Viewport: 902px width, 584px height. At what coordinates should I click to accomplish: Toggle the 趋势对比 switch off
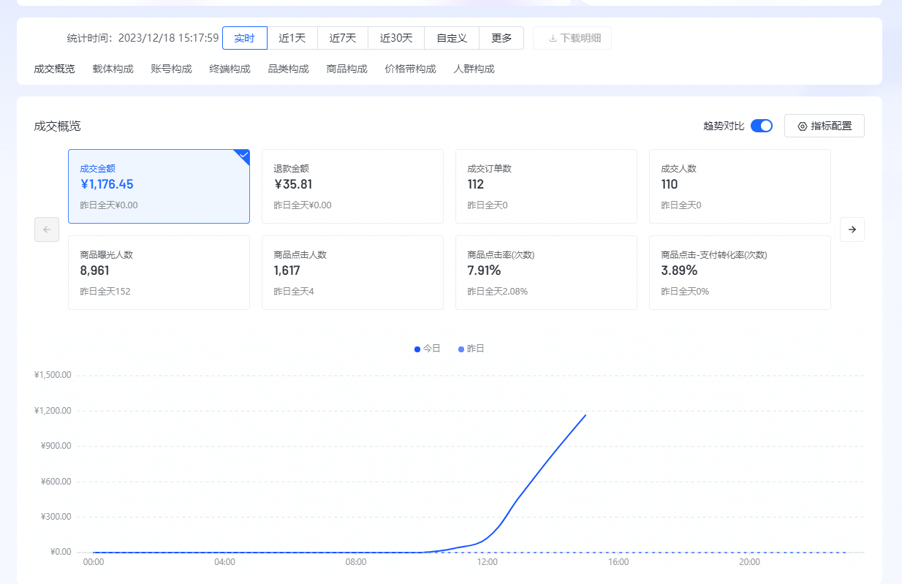761,126
